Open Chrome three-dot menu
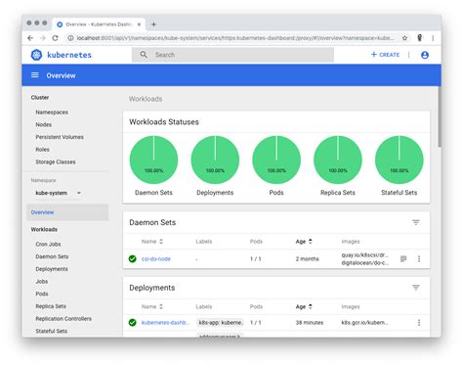 [x=433, y=38]
